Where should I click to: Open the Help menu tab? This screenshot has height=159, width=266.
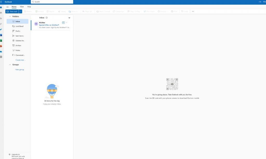[x=29, y=6]
